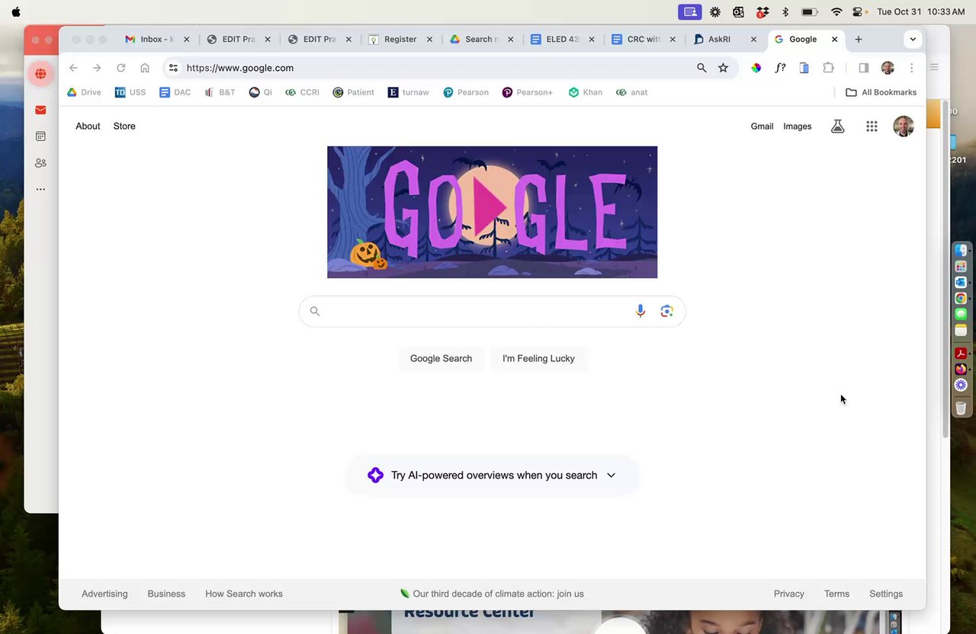
Task: Open the B&T bookmark
Action: 220,92
